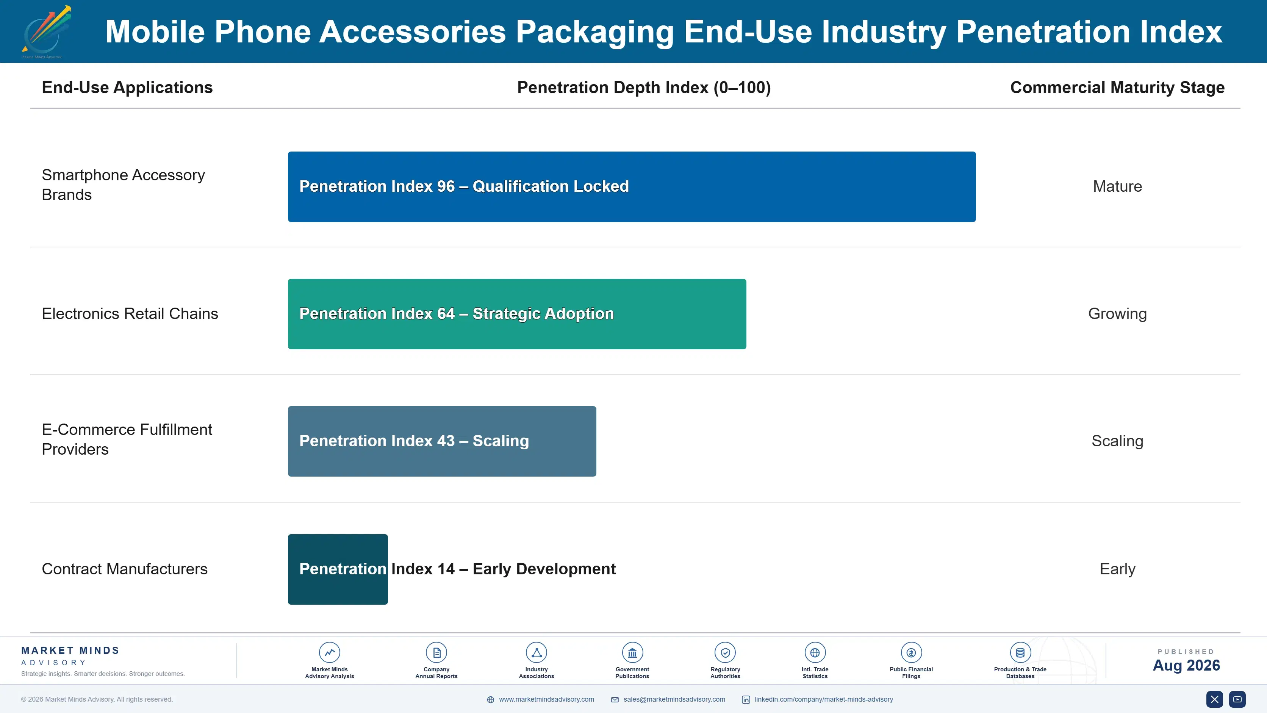The image size is (1267, 713).
Task: Click the Regulatory Authorities shield icon
Action: click(725, 652)
